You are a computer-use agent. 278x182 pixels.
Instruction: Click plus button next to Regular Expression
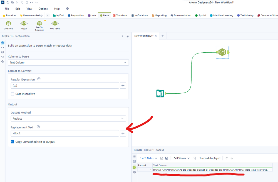(x=123, y=86)
